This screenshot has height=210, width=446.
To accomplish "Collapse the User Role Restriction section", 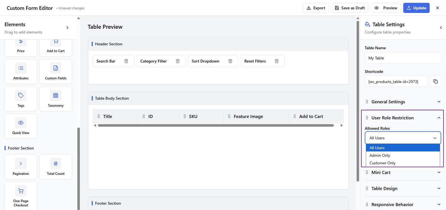I will [439, 118].
